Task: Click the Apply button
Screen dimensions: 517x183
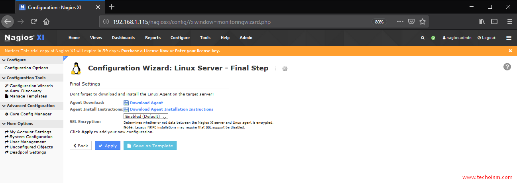Action: click(108, 146)
